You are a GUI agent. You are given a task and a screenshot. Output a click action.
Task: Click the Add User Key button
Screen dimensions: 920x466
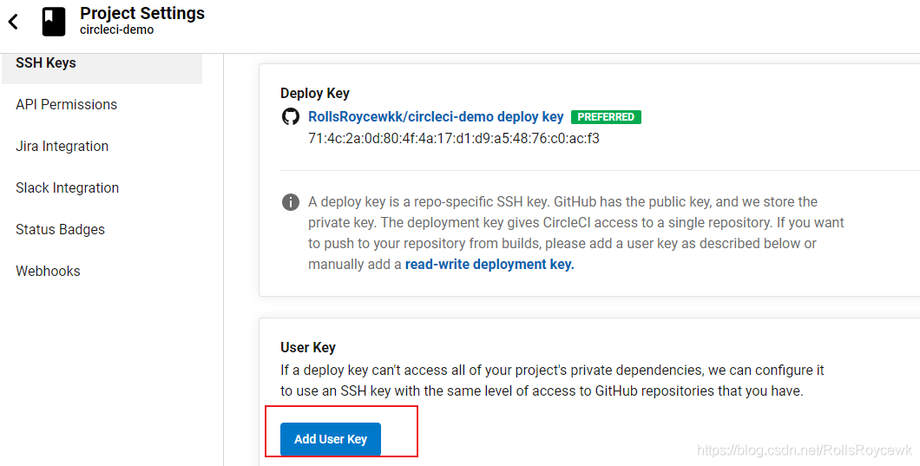point(331,439)
